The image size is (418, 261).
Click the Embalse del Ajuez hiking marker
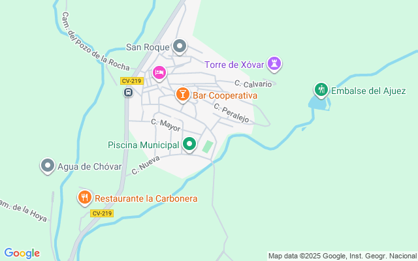tap(321, 90)
